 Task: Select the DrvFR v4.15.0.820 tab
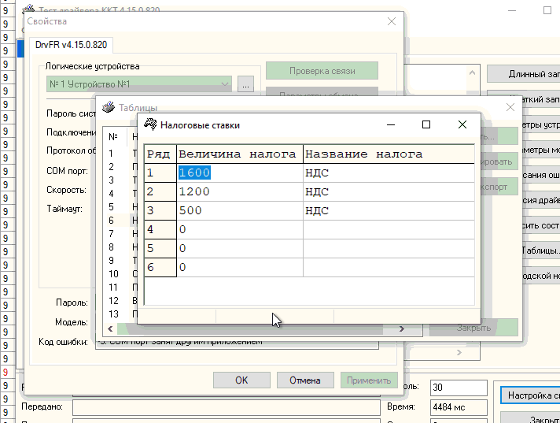click(71, 45)
